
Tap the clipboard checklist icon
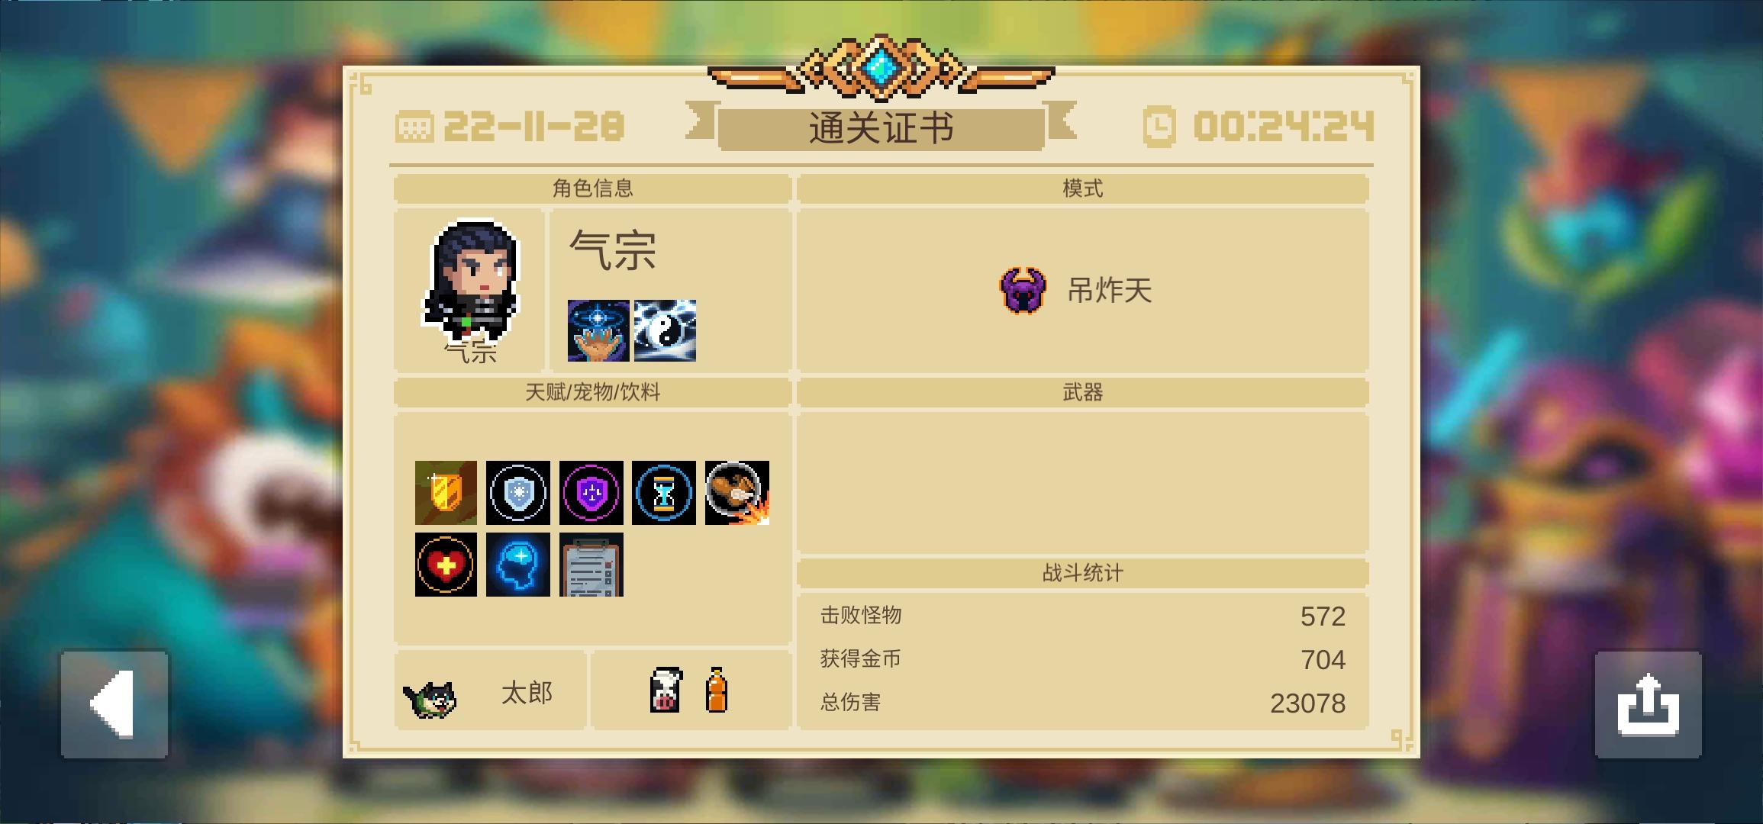coord(591,565)
